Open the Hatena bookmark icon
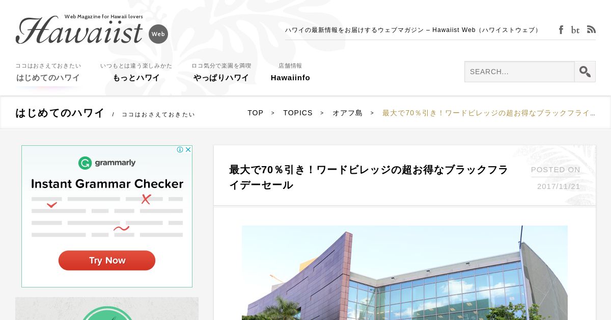611x320 pixels. tap(575, 30)
